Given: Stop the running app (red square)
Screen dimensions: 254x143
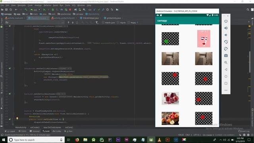Looking at the screenshot, I should coord(70,10).
